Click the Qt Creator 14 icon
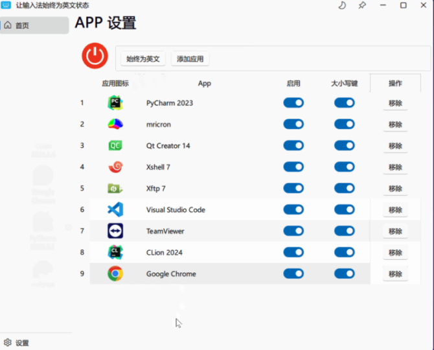The height and width of the screenshot is (350, 434). 115,146
